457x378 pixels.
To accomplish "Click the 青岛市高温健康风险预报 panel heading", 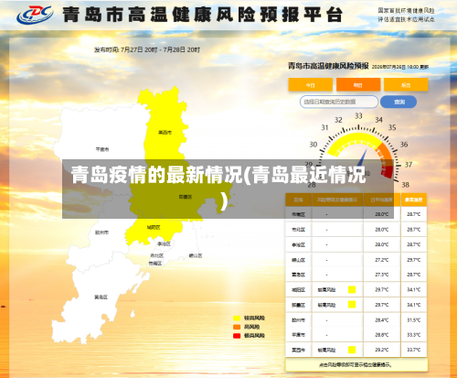I will click(x=328, y=66).
